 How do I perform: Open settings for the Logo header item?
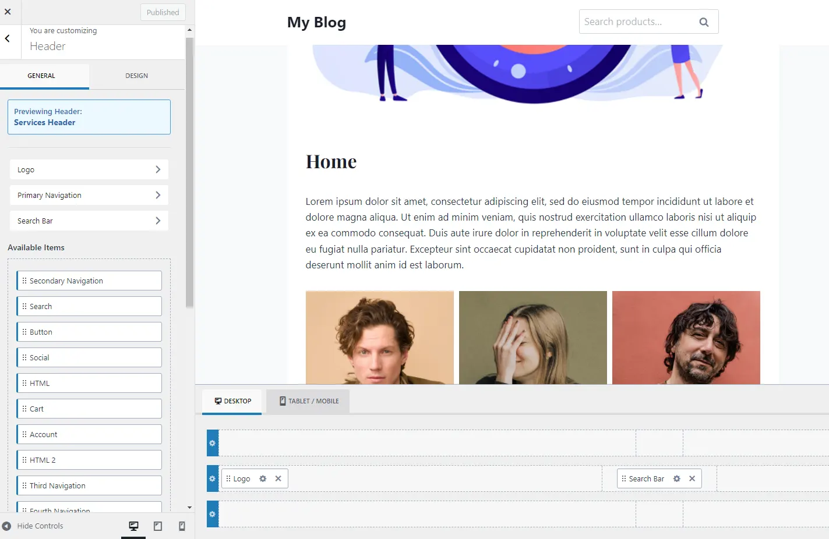click(263, 478)
